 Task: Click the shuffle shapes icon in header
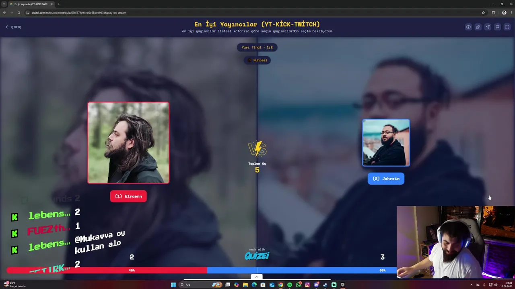point(478,27)
